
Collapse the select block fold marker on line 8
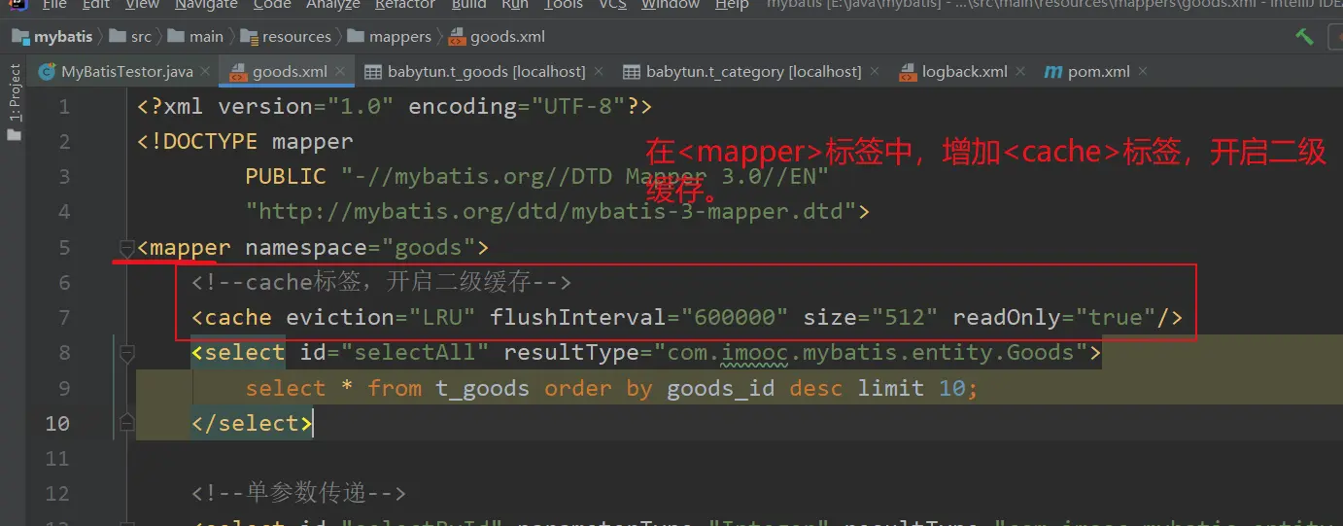click(x=126, y=354)
